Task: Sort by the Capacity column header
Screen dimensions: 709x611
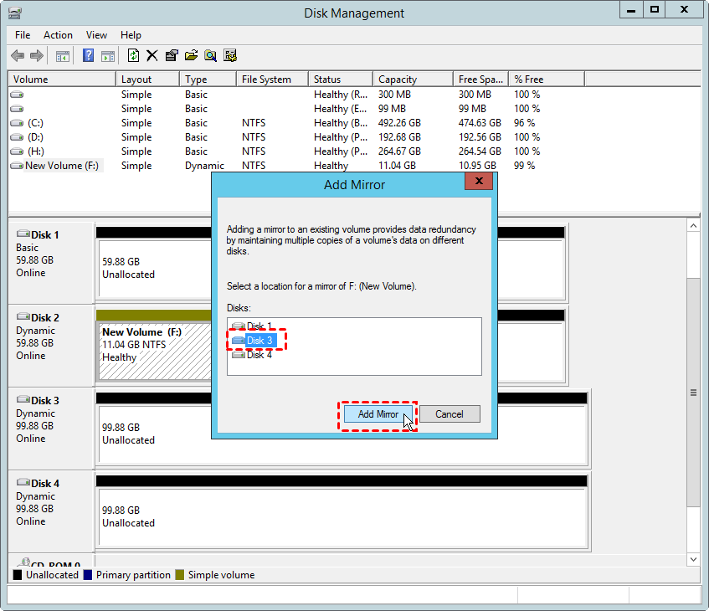Action: [x=414, y=80]
